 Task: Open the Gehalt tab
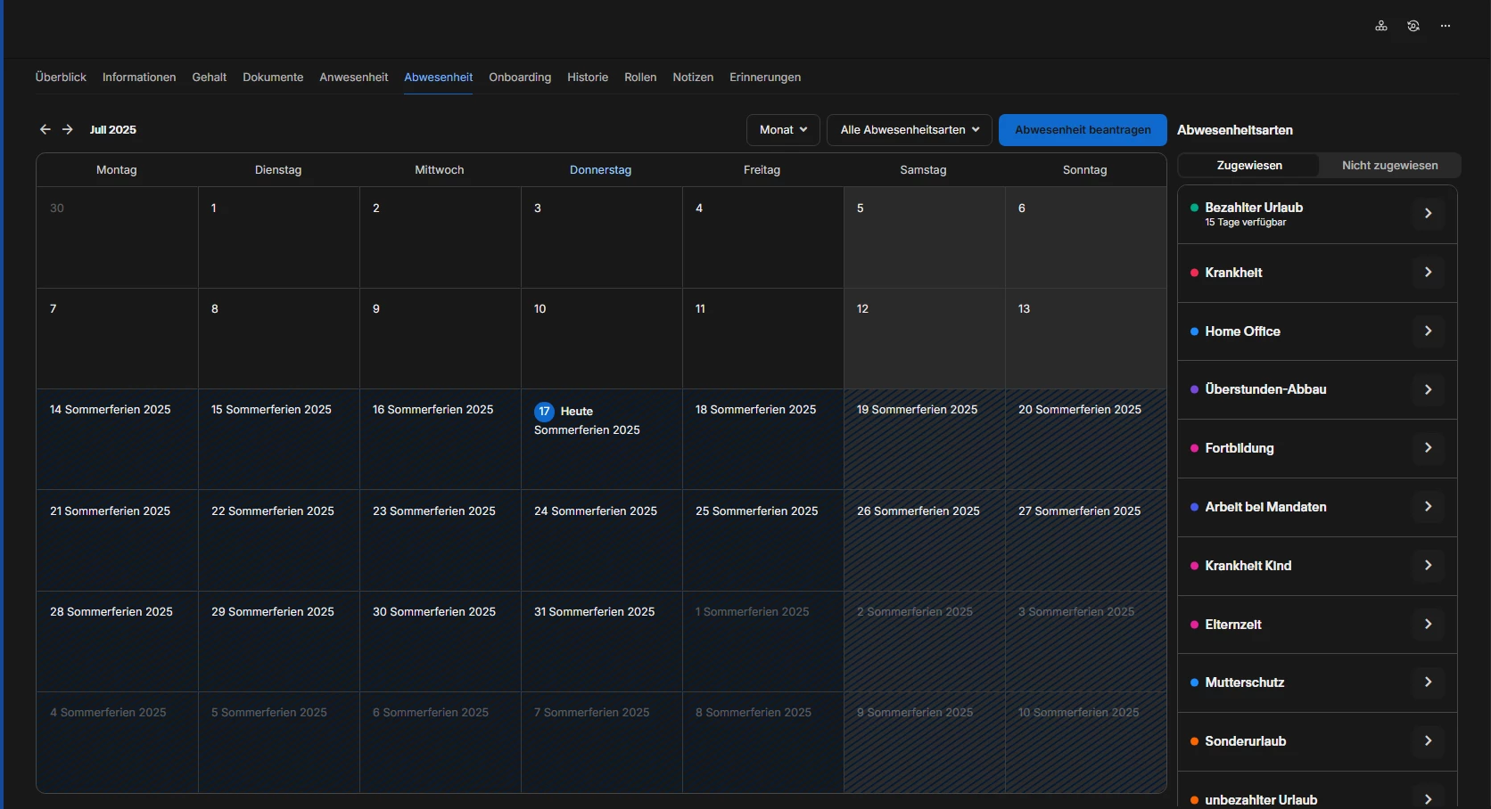209,78
